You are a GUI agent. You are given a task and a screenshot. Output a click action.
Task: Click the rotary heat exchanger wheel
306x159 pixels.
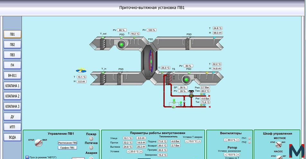point(151,61)
